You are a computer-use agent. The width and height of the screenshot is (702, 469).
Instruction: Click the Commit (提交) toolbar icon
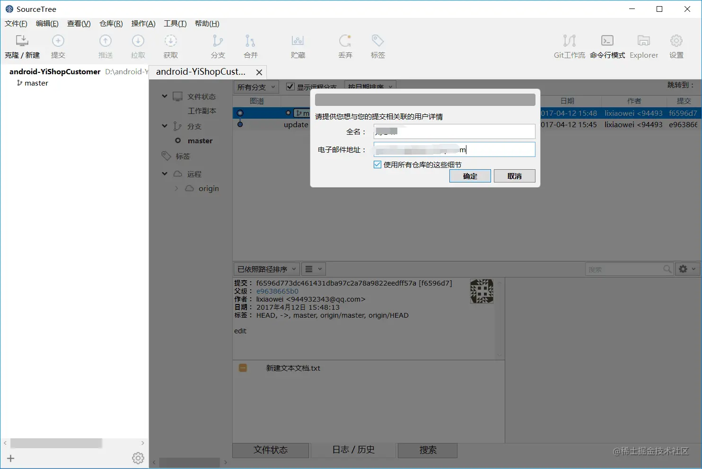point(58,41)
